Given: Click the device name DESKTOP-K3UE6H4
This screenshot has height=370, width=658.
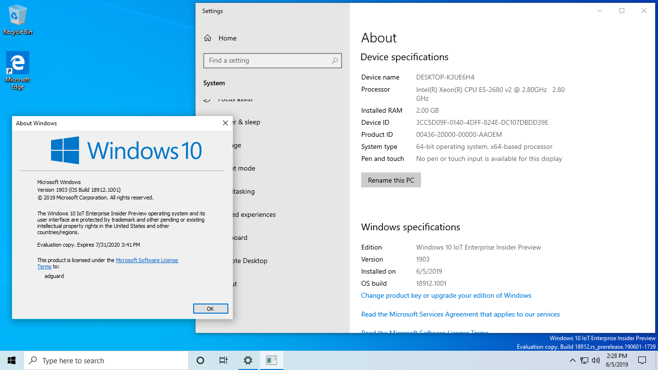Looking at the screenshot, I should click(446, 77).
